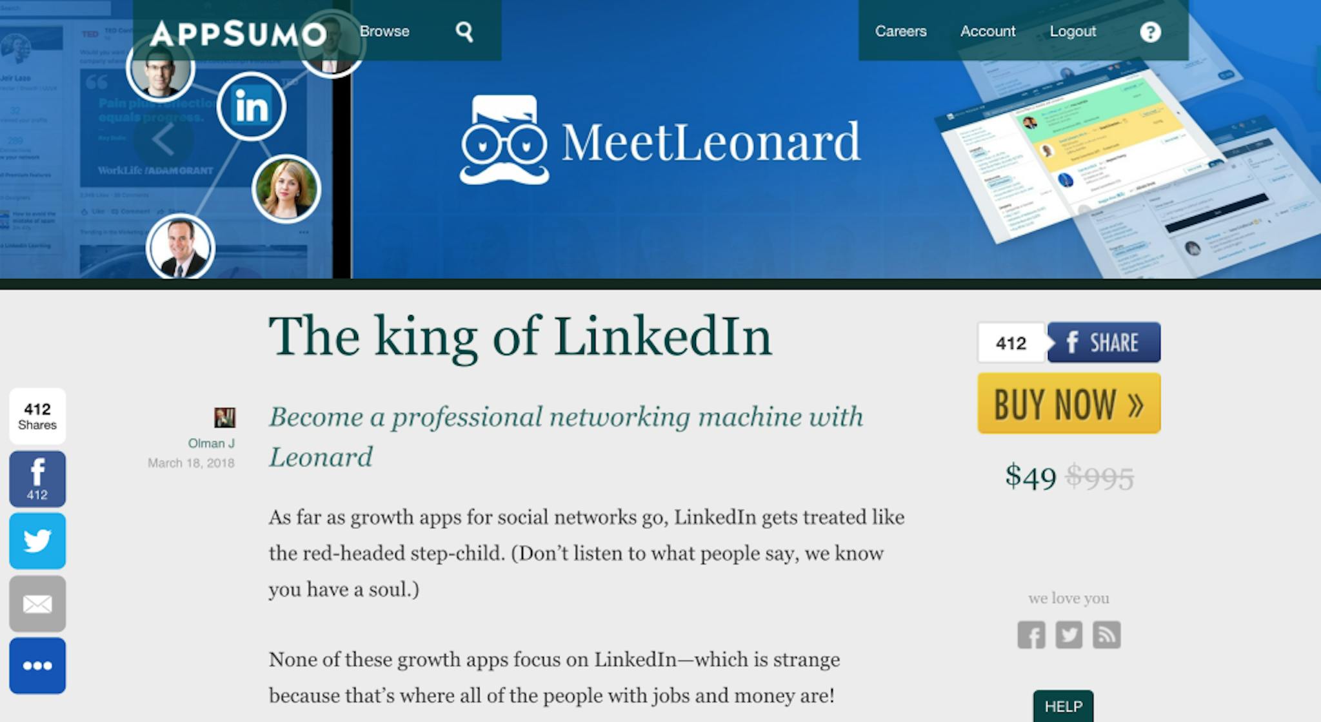Screen dimensions: 1321x722
Task: Open the HELP tab
Action: [x=1063, y=706]
